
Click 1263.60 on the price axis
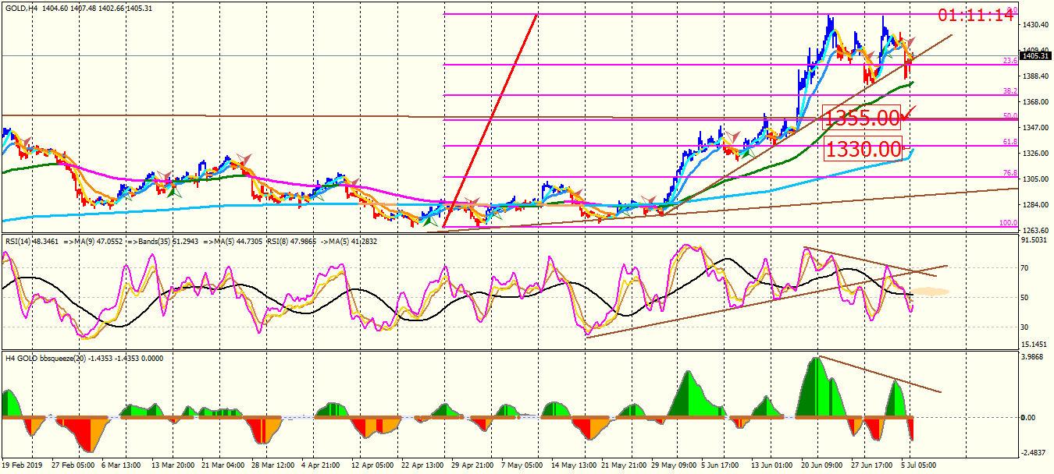click(x=1036, y=231)
